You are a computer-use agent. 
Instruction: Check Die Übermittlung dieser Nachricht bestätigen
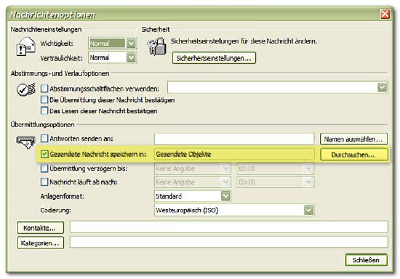45,100
